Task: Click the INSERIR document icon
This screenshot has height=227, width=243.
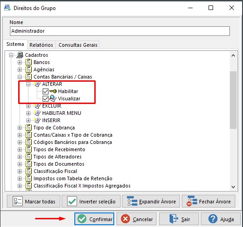Action: (x=37, y=120)
